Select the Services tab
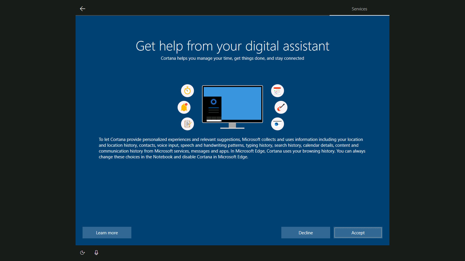The image size is (465, 261). tap(359, 9)
